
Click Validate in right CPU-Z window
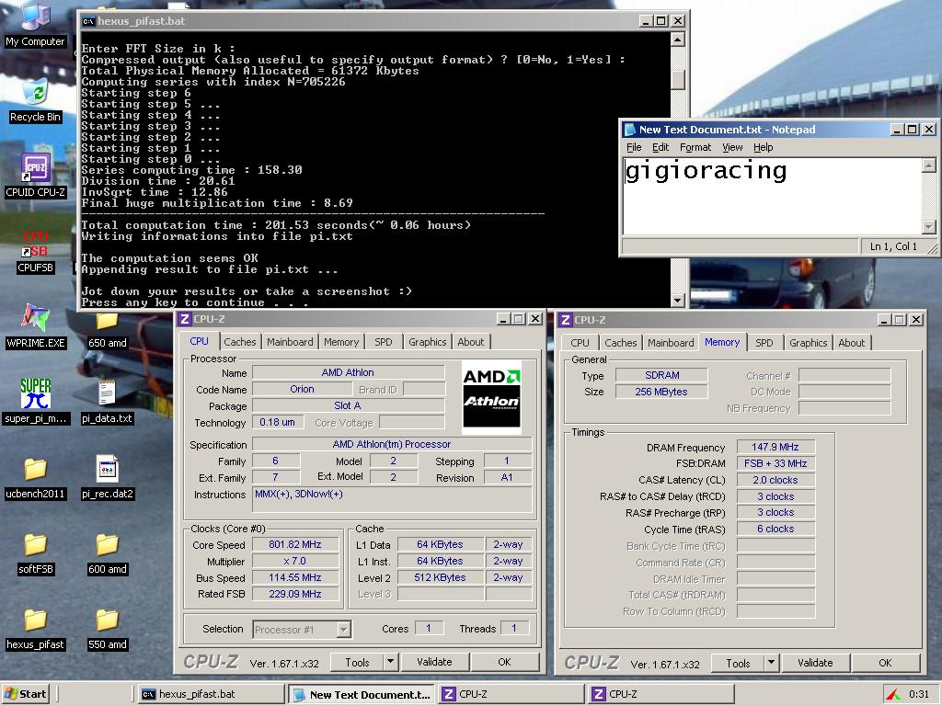[x=815, y=663]
